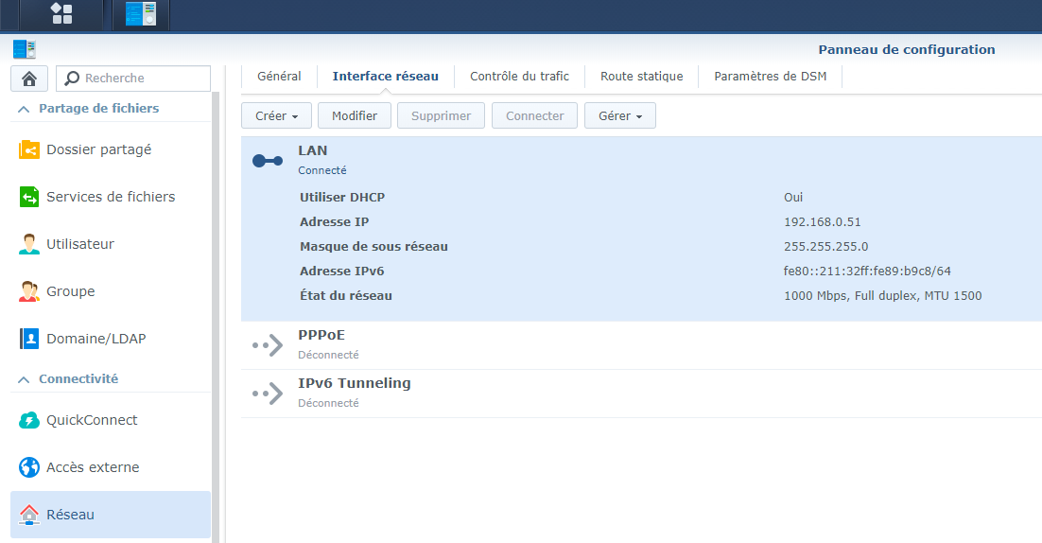Click Connecté status under LAN
Screen dimensions: 1042x543
tap(322, 170)
